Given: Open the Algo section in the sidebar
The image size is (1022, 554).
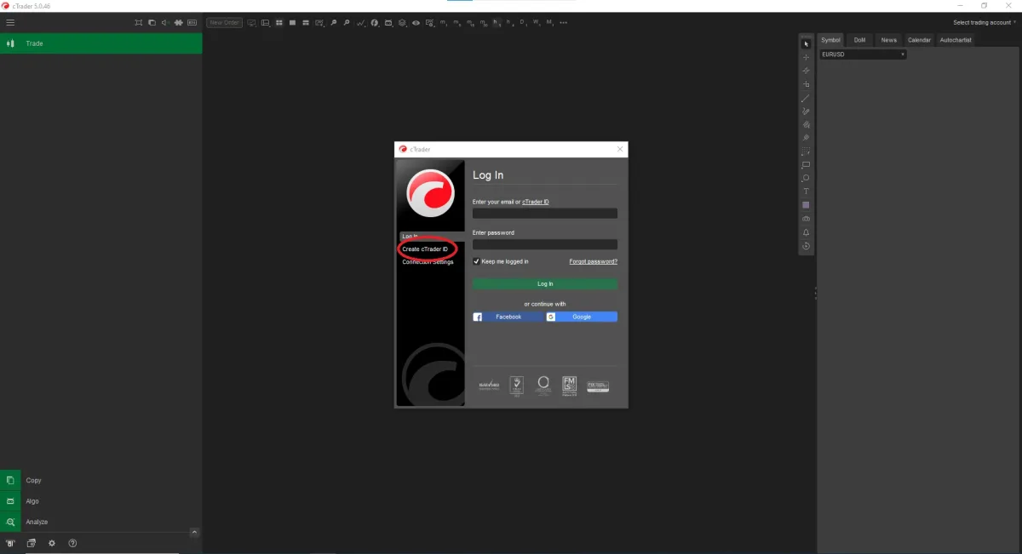Looking at the screenshot, I should [x=100, y=501].
